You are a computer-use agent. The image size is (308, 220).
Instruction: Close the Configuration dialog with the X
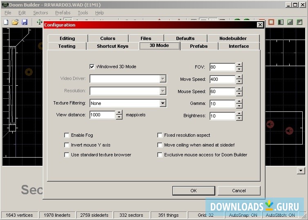[x=260, y=25]
